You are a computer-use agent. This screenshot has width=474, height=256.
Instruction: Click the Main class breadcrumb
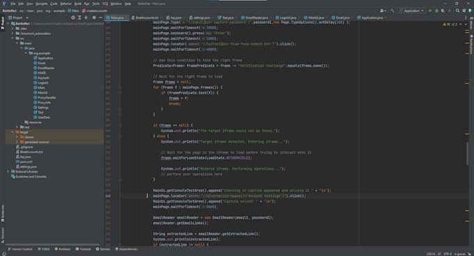[x=73, y=11]
